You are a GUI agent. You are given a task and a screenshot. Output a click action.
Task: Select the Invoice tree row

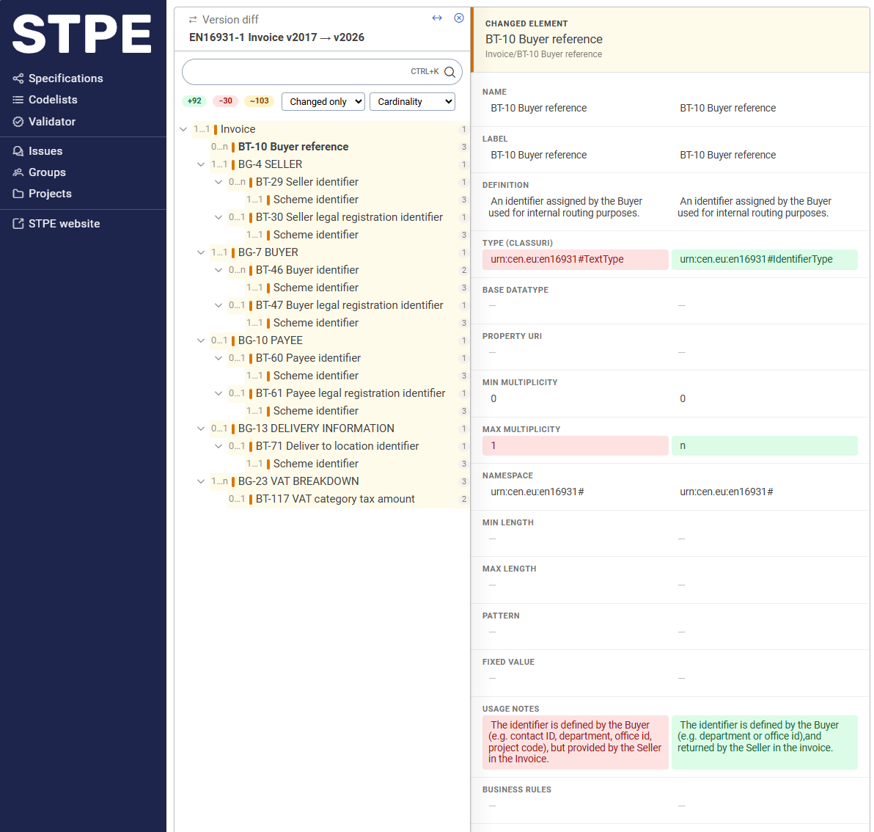tap(331, 129)
